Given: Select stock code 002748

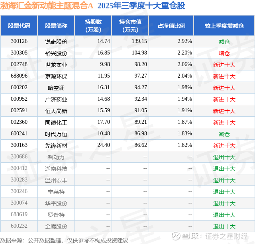Looking at the screenshot, I should click(x=19, y=64).
